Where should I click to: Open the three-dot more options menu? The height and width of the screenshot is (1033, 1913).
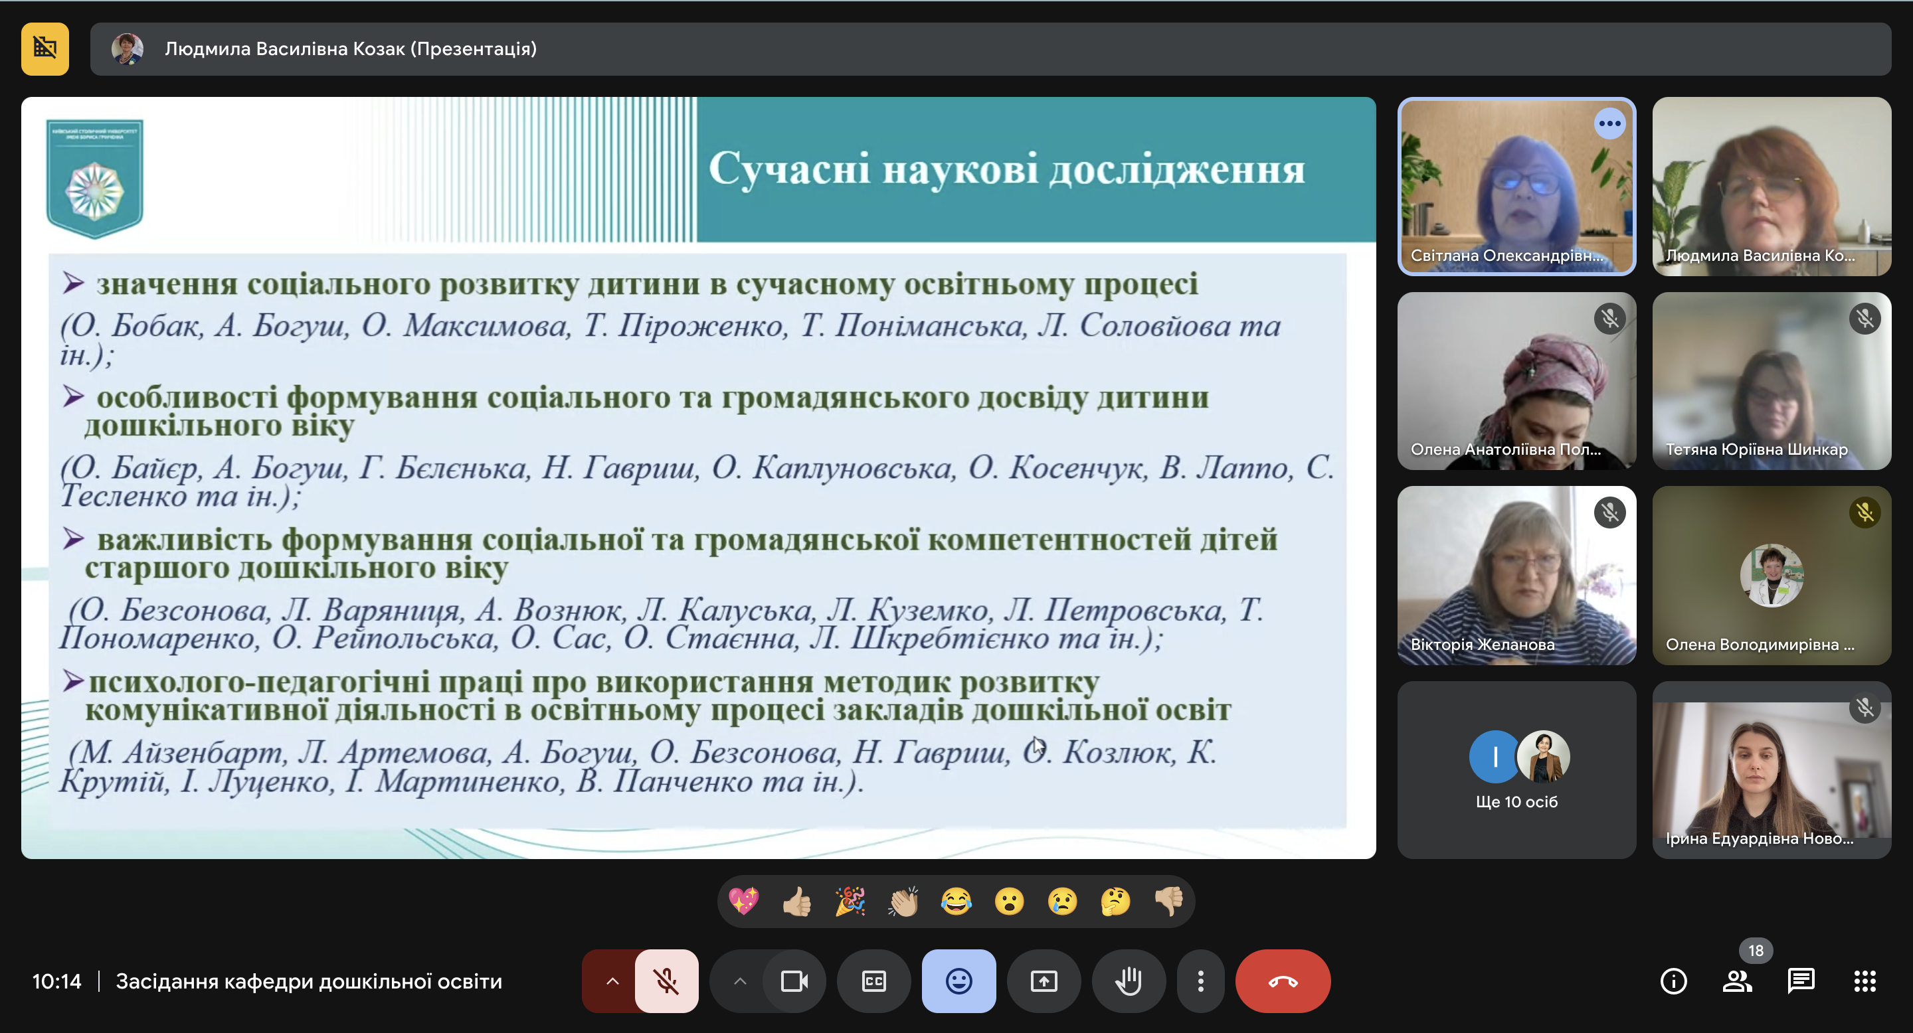(1200, 981)
